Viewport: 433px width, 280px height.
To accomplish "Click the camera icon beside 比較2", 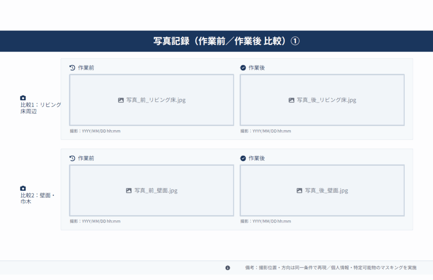I will (23, 188).
